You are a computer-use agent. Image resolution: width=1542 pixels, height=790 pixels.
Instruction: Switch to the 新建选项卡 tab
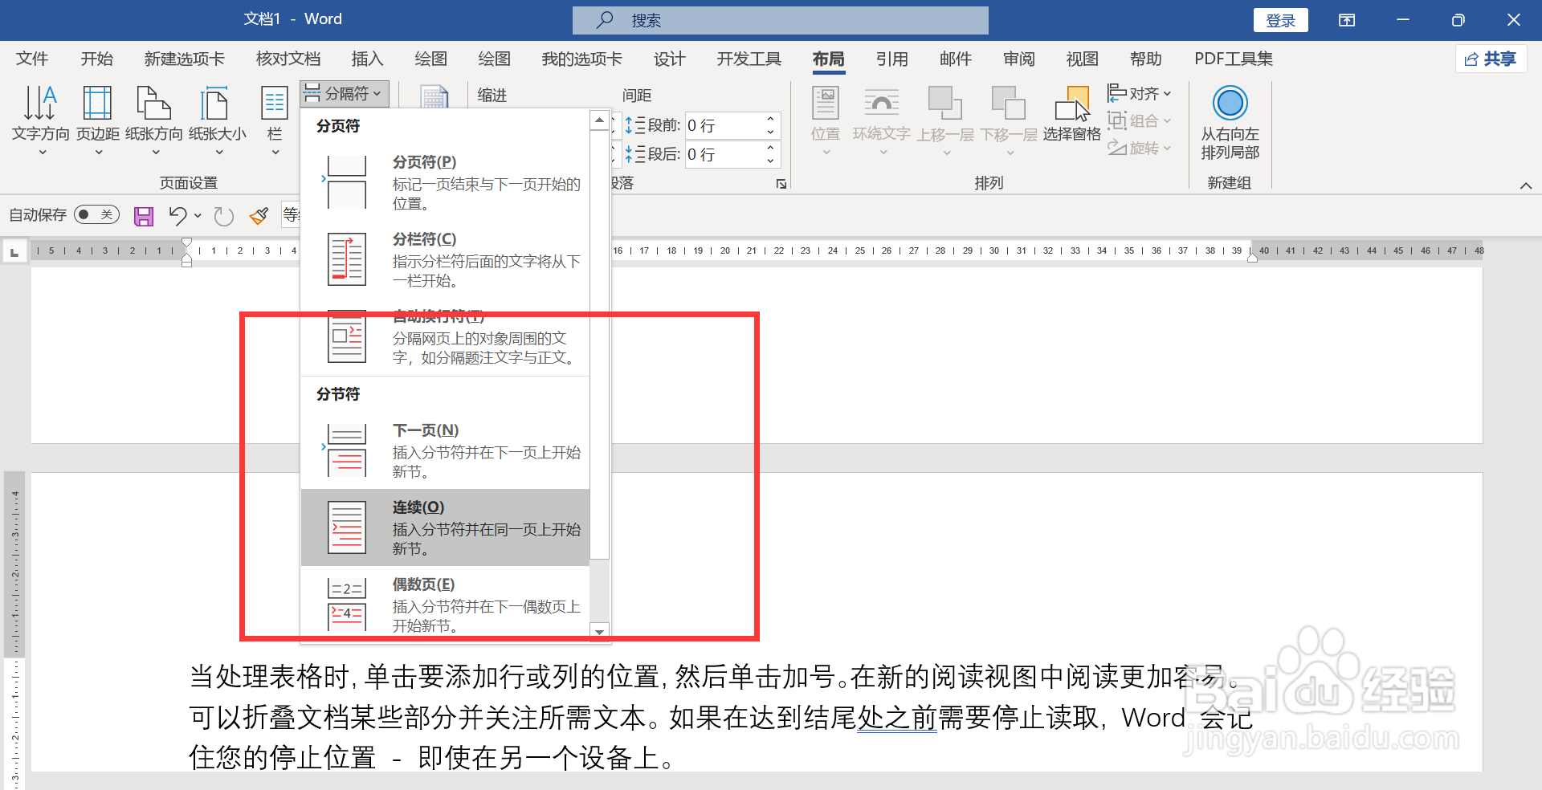coord(185,59)
